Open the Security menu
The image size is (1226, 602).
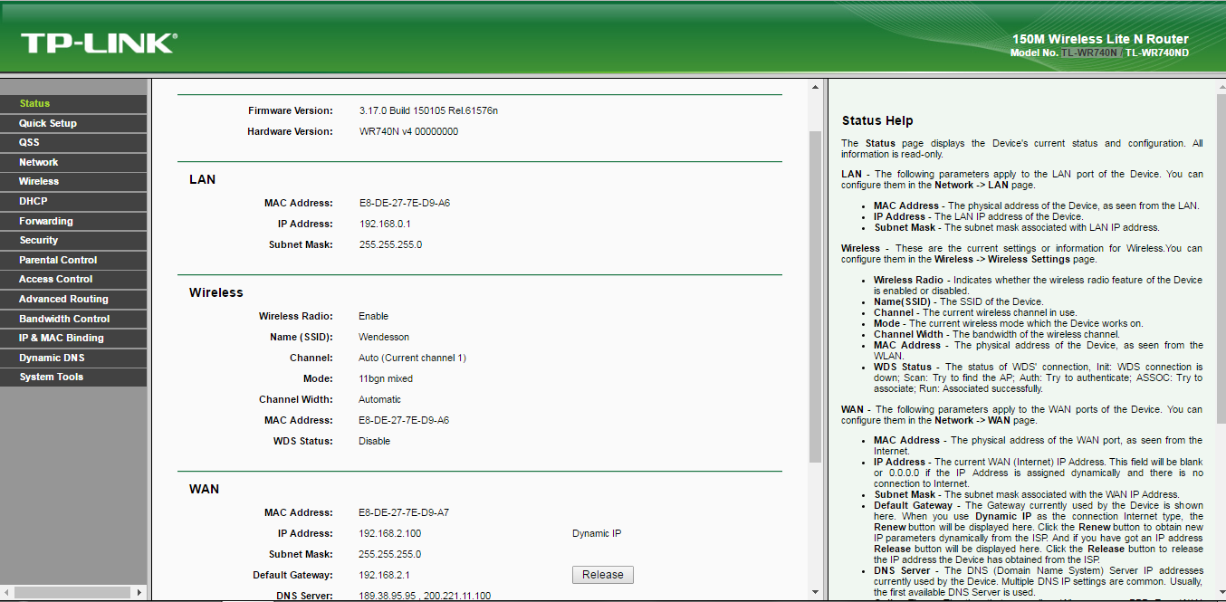coord(72,241)
